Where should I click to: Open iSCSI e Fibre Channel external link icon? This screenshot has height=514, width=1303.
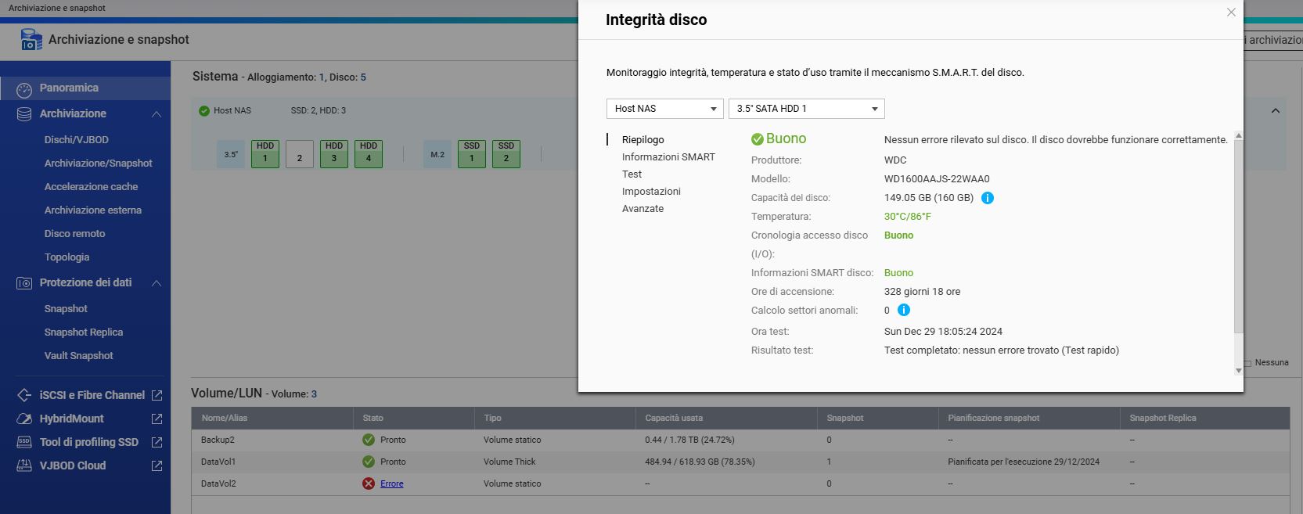click(157, 396)
